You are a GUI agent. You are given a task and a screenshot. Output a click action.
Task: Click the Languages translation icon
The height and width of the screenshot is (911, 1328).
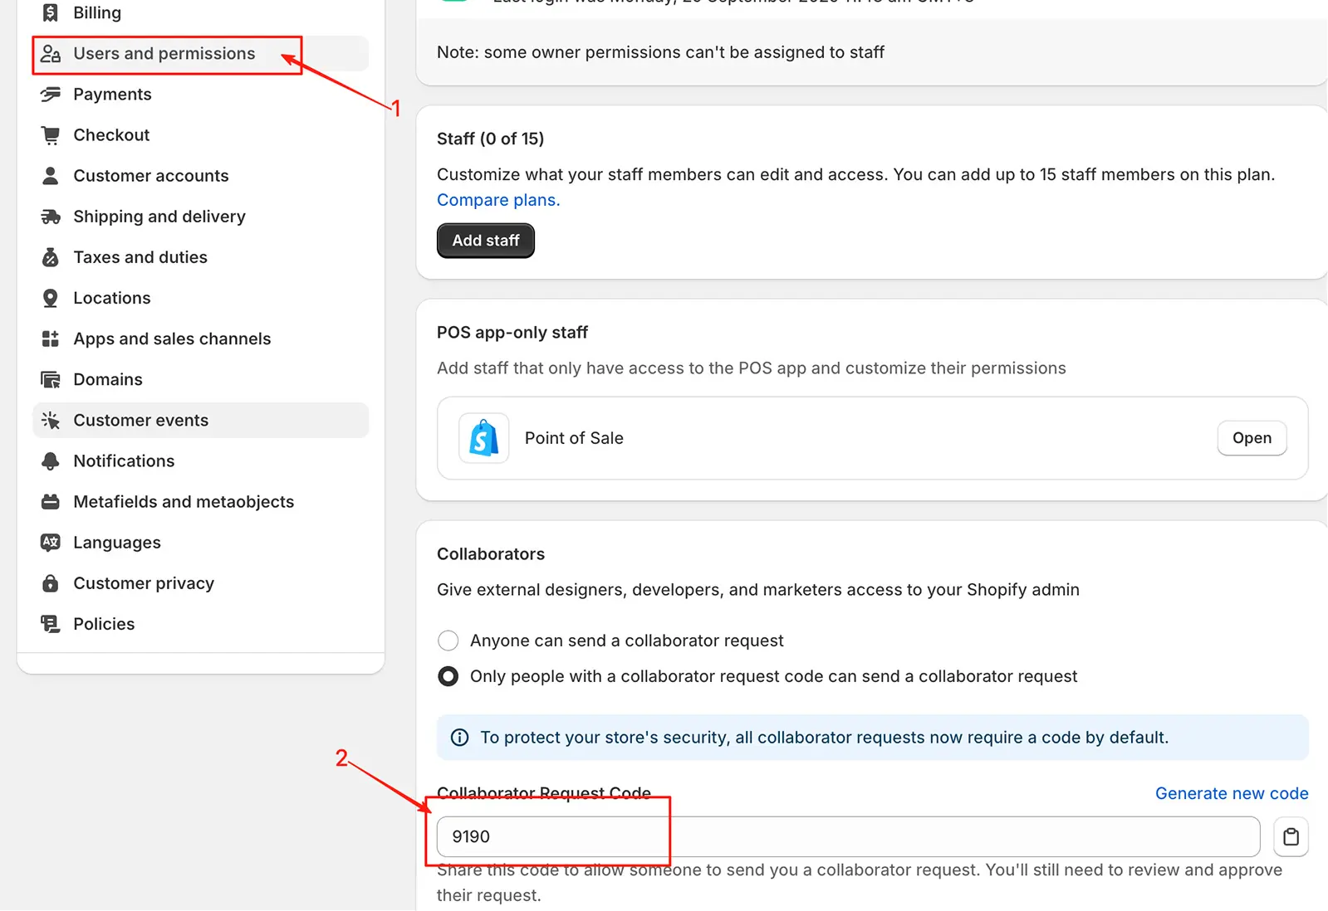(x=50, y=542)
